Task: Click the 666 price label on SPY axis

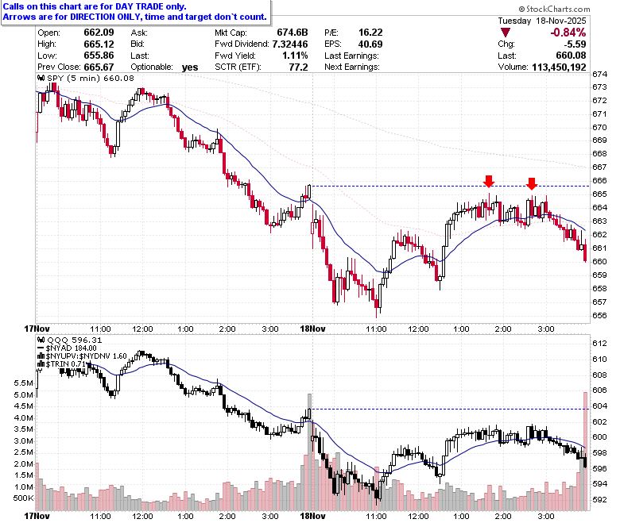Action: coord(599,180)
